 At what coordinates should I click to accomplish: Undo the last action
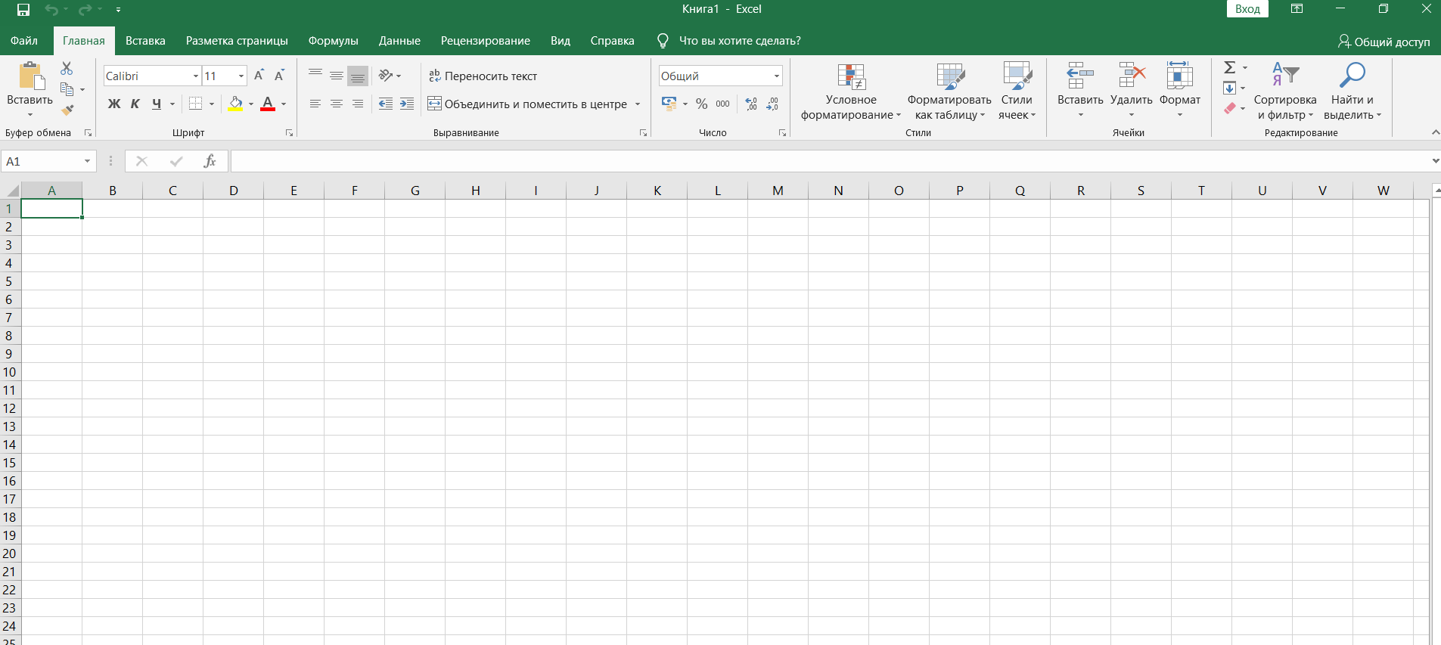click(51, 10)
